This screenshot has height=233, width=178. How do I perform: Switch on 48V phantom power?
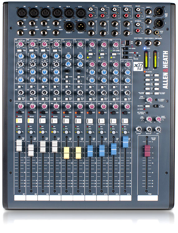[x=138, y=55]
